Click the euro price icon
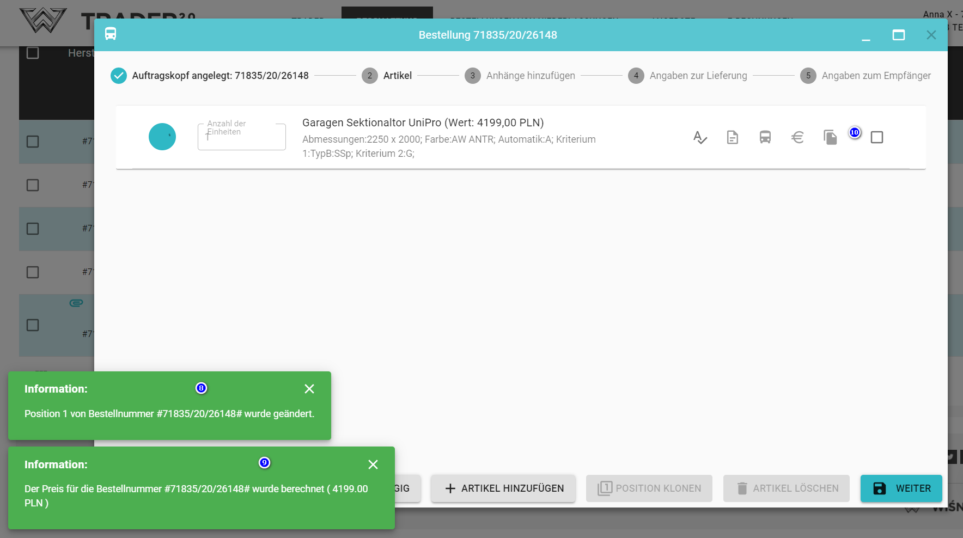Viewport: 963px width, 538px height. (797, 137)
